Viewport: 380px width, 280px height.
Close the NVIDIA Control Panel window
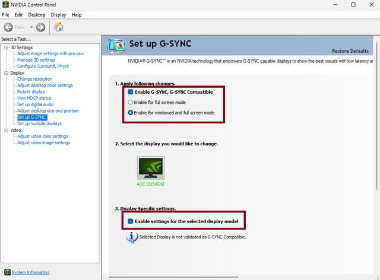(371, 5)
